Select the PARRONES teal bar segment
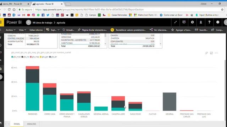The width and height of the screenshot is (227, 127). click(32, 97)
